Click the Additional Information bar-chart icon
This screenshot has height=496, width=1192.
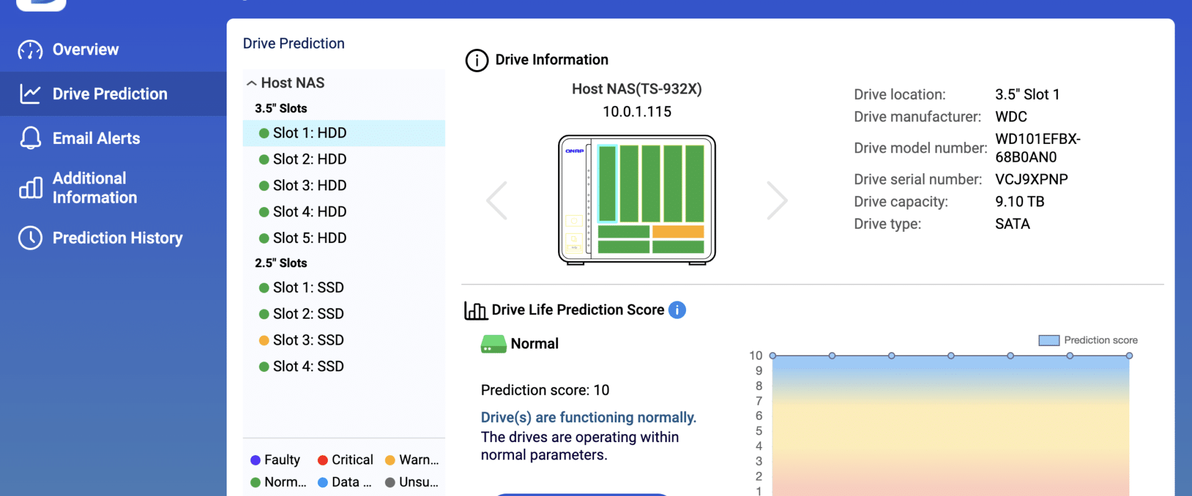[30, 187]
